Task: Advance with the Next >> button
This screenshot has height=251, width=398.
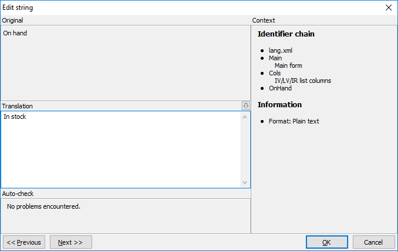Action: [71, 242]
